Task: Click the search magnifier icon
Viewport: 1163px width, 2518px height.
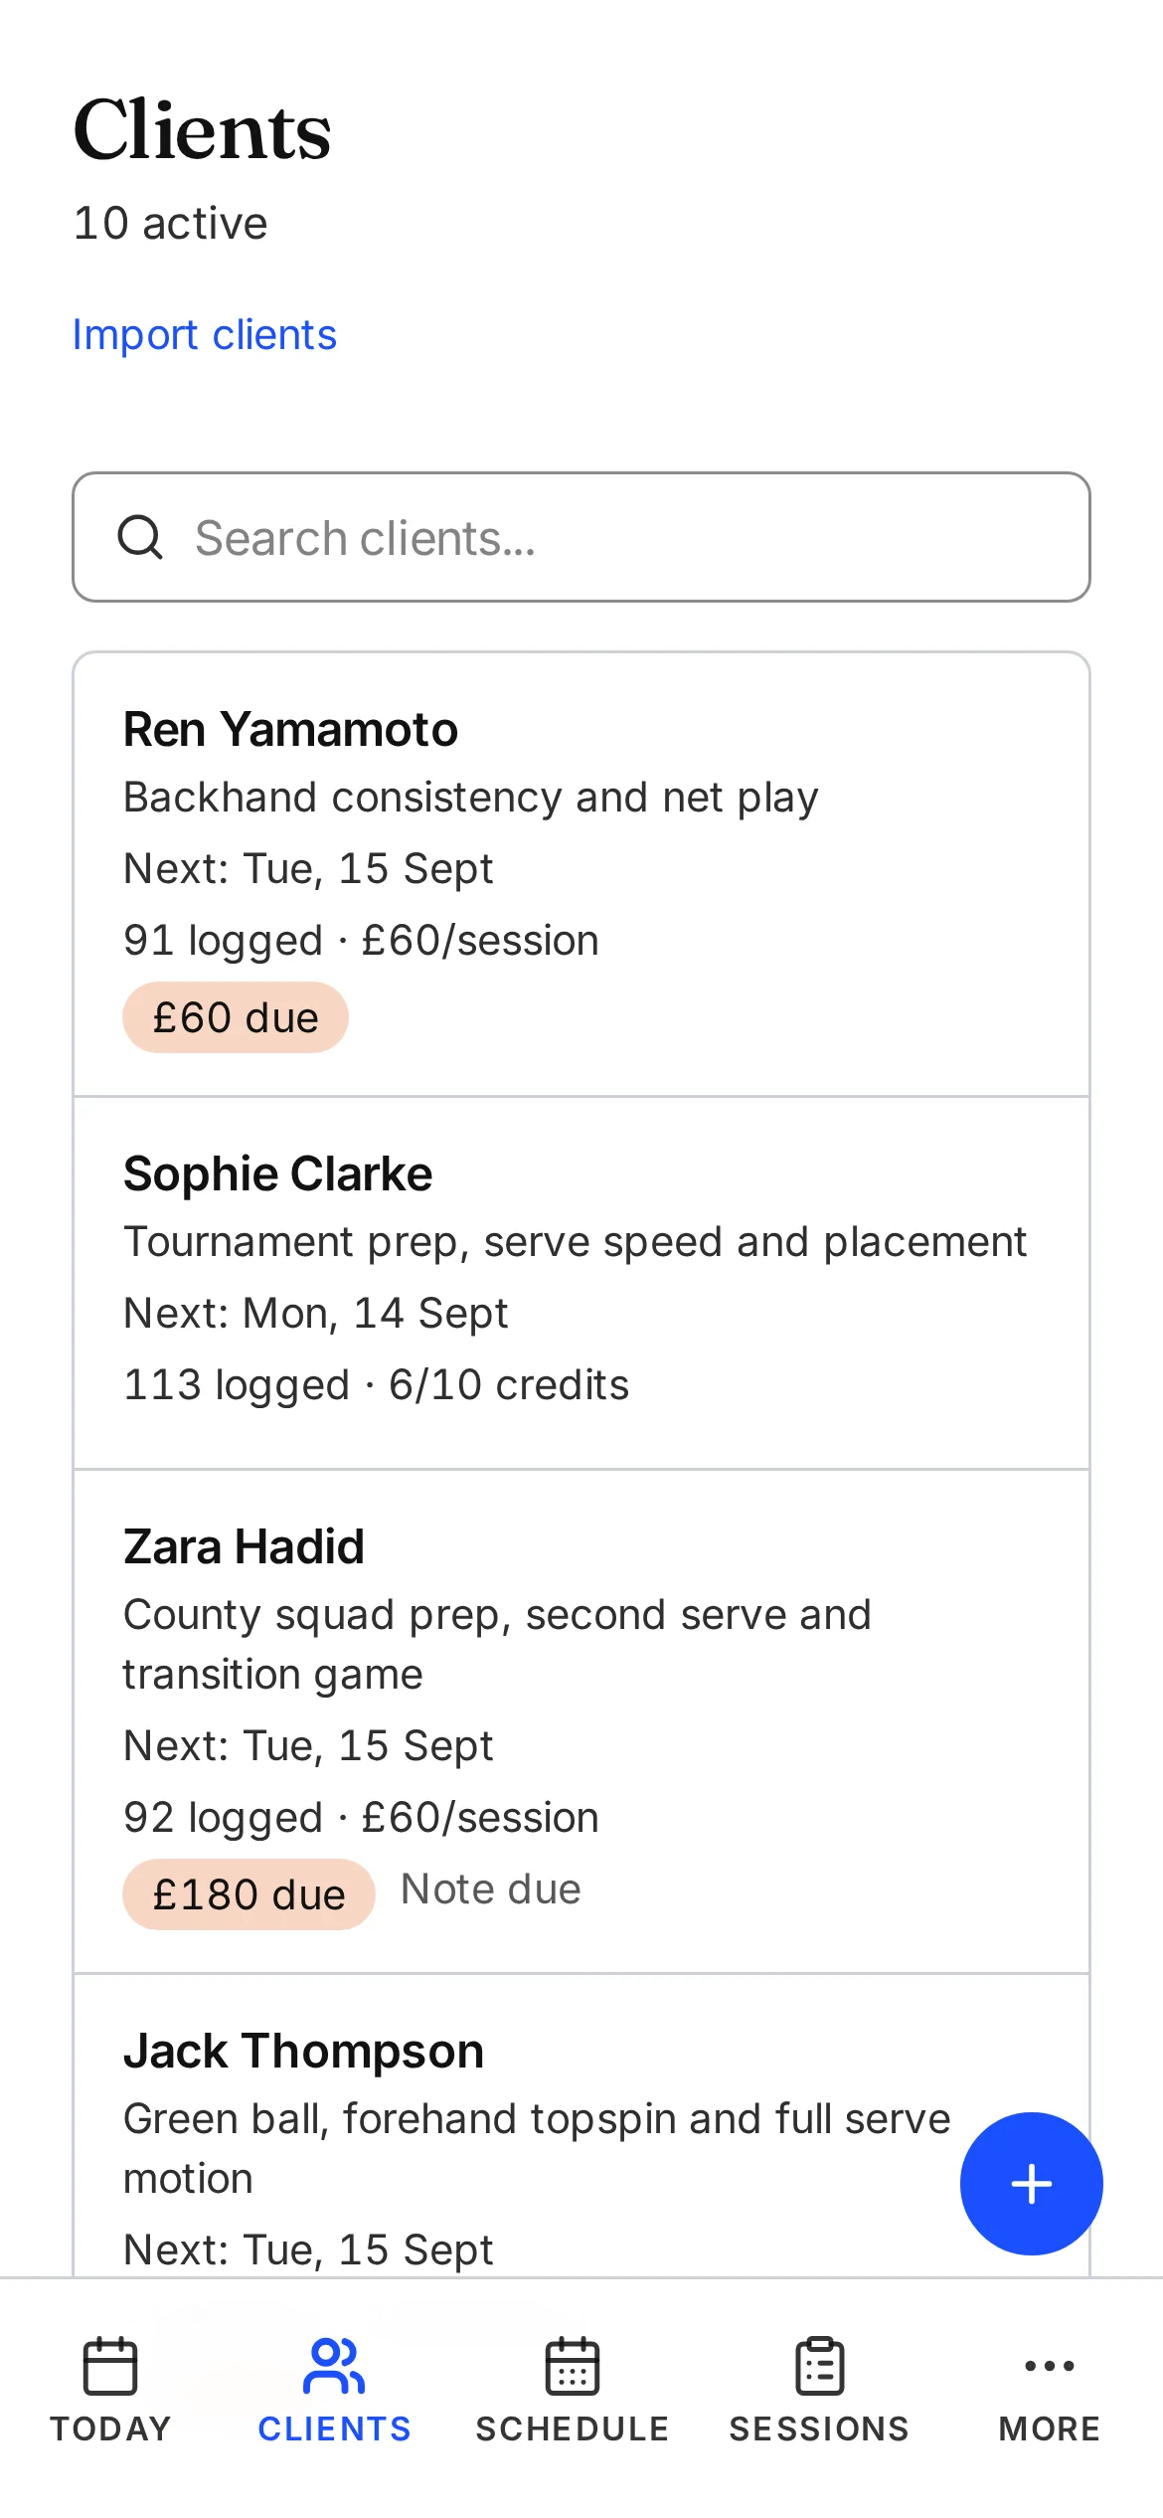Action: click(140, 537)
